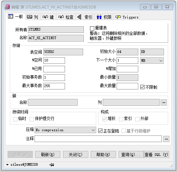
Task: Click the 初始事务数 input field
Action: tap(54, 78)
